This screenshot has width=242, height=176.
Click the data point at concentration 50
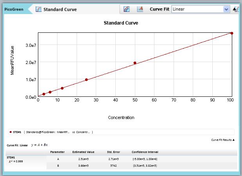tap(135, 63)
